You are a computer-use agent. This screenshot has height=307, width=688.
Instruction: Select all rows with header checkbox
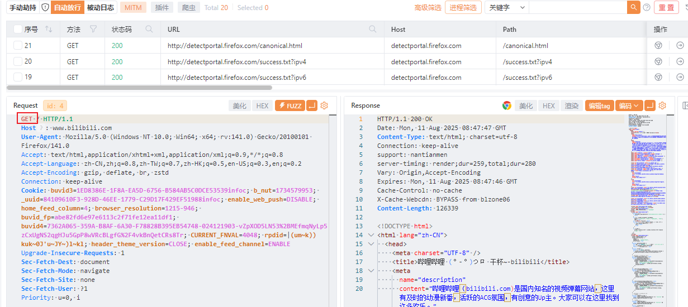click(x=18, y=29)
